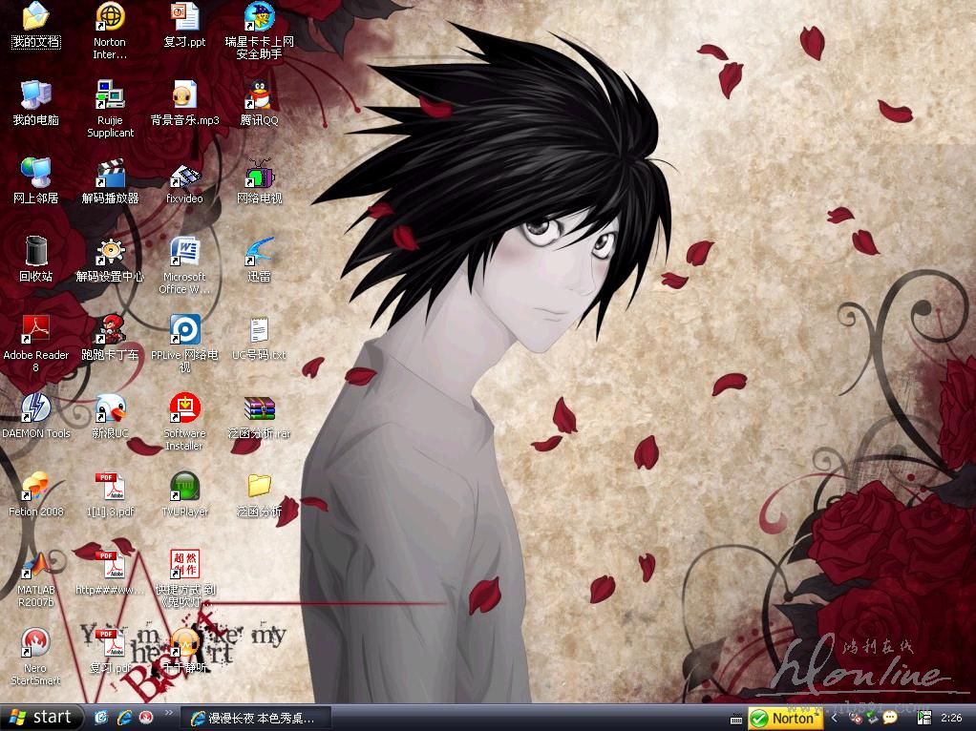Select the Ruijie Supplicant icon
Screen dimensions: 976x731
point(110,95)
